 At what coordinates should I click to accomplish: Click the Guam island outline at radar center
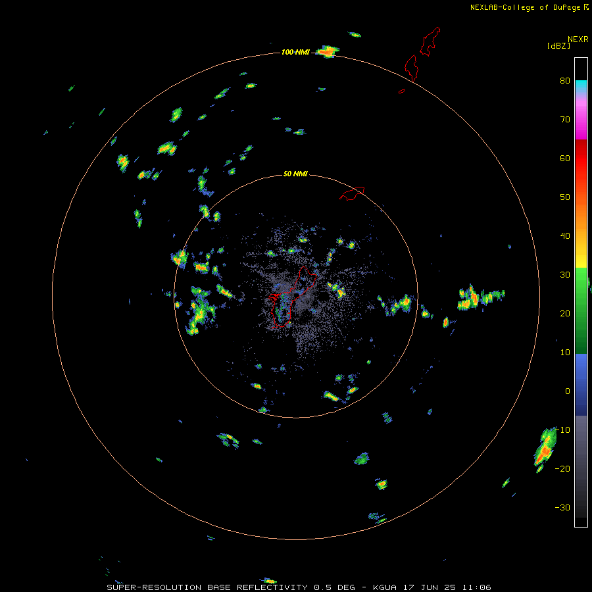click(292, 297)
